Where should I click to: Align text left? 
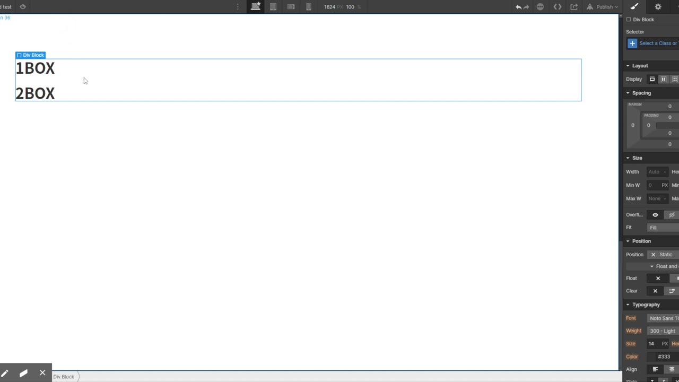click(x=655, y=369)
